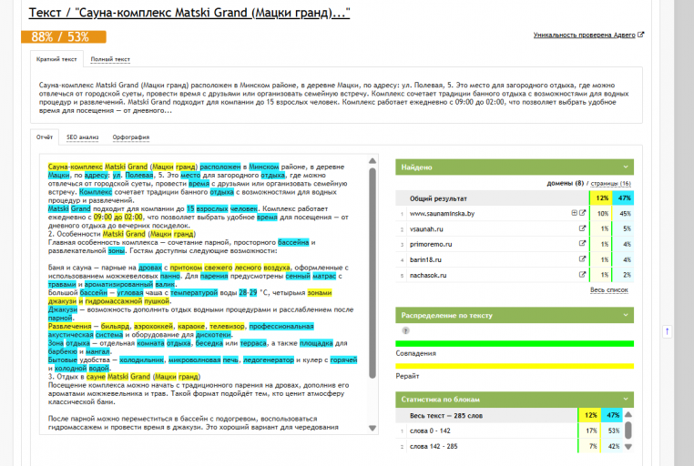Click highlighted word 'бильярд' in report

pos(116,326)
